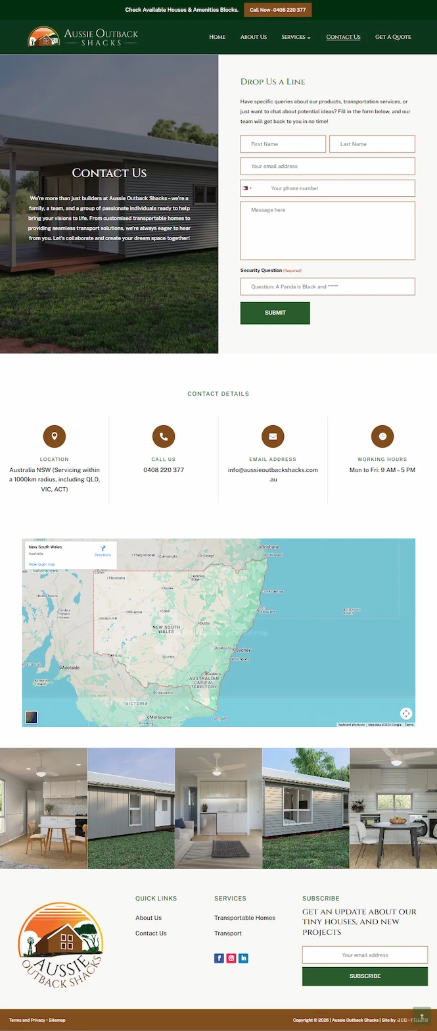Click the Australia NSW servicing radius text
The width and height of the screenshot is (437, 1031).
(x=55, y=479)
